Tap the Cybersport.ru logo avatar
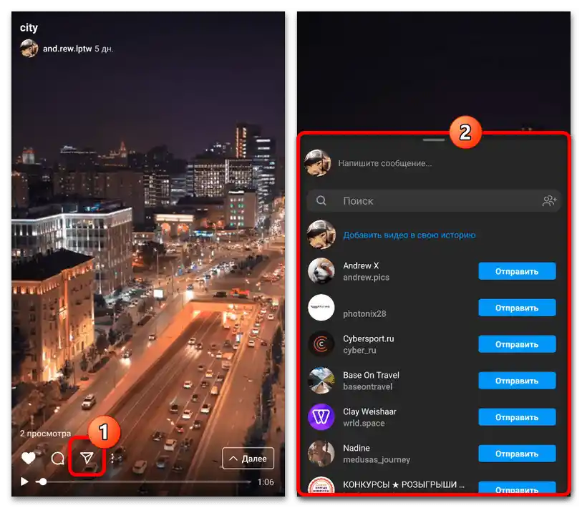This screenshot has width=582, height=508. point(321,344)
